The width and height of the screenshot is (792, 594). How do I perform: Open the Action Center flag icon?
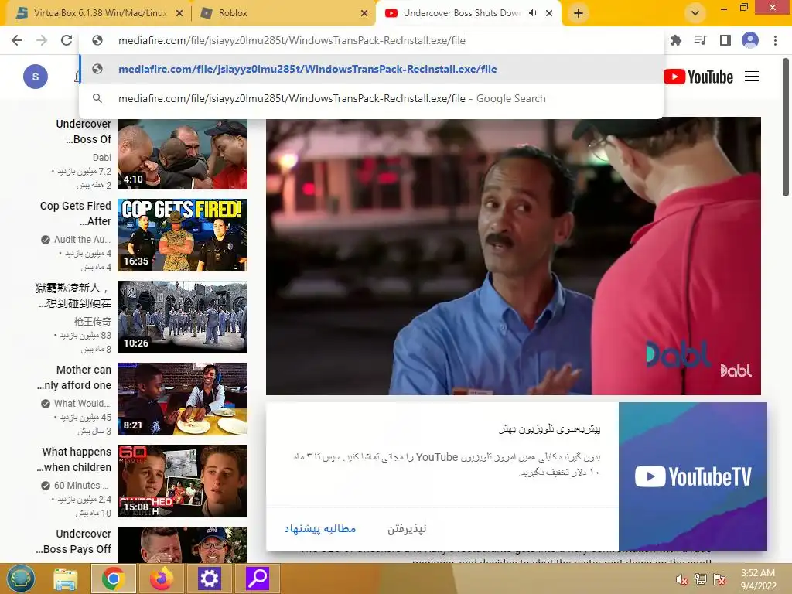click(719, 579)
